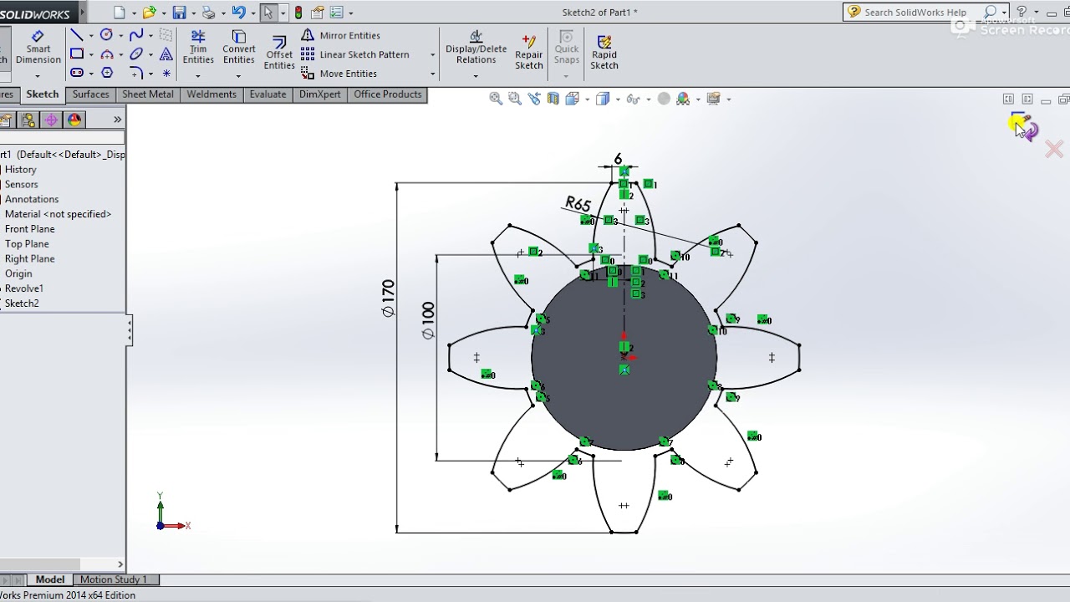Screen dimensions: 1070x602
Task: Switch to the Sheet Metal tab
Action: (x=148, y=94)
